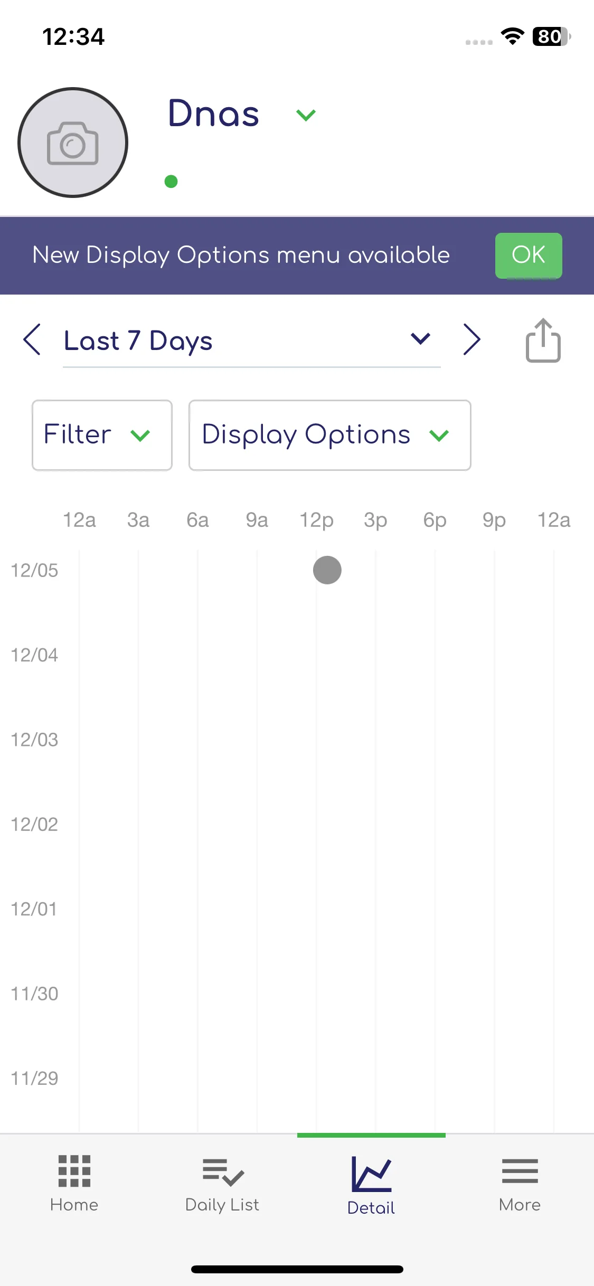This screenshot has height=1286, width=594.
Task: Open the Home grid tab
Action: coord(74,1183)
